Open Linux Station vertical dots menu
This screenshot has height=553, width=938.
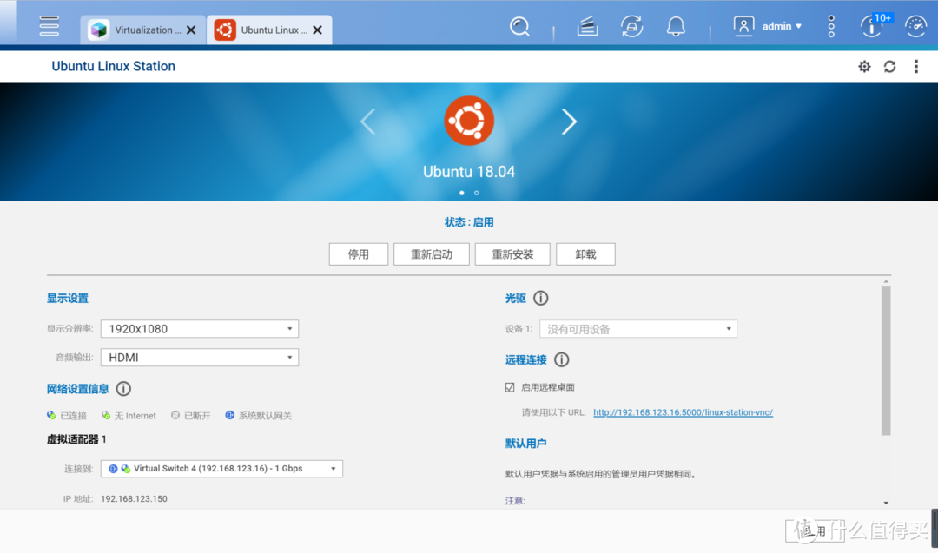[916, 66]
